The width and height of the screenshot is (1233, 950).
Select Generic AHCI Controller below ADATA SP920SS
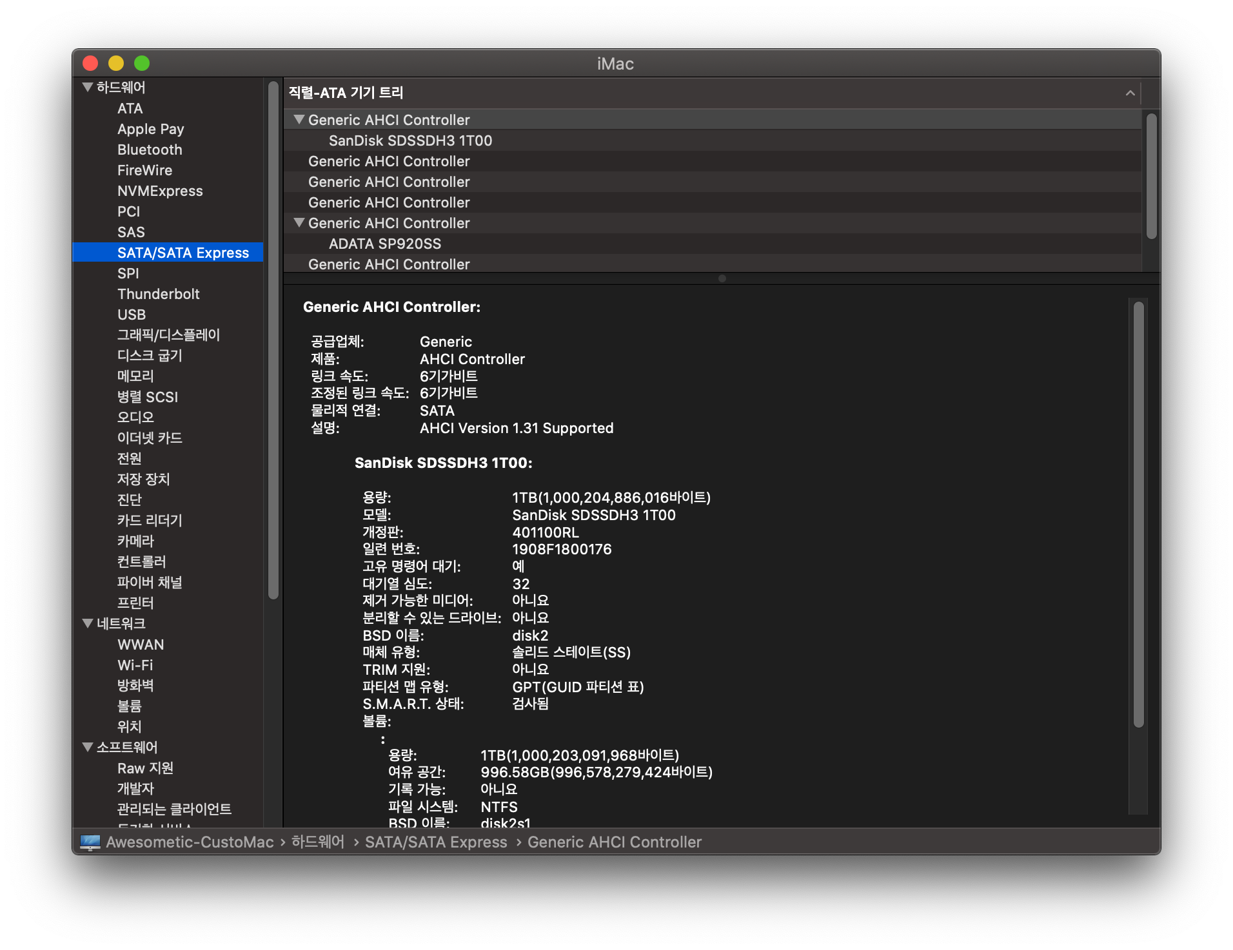[x=713, y=263]
